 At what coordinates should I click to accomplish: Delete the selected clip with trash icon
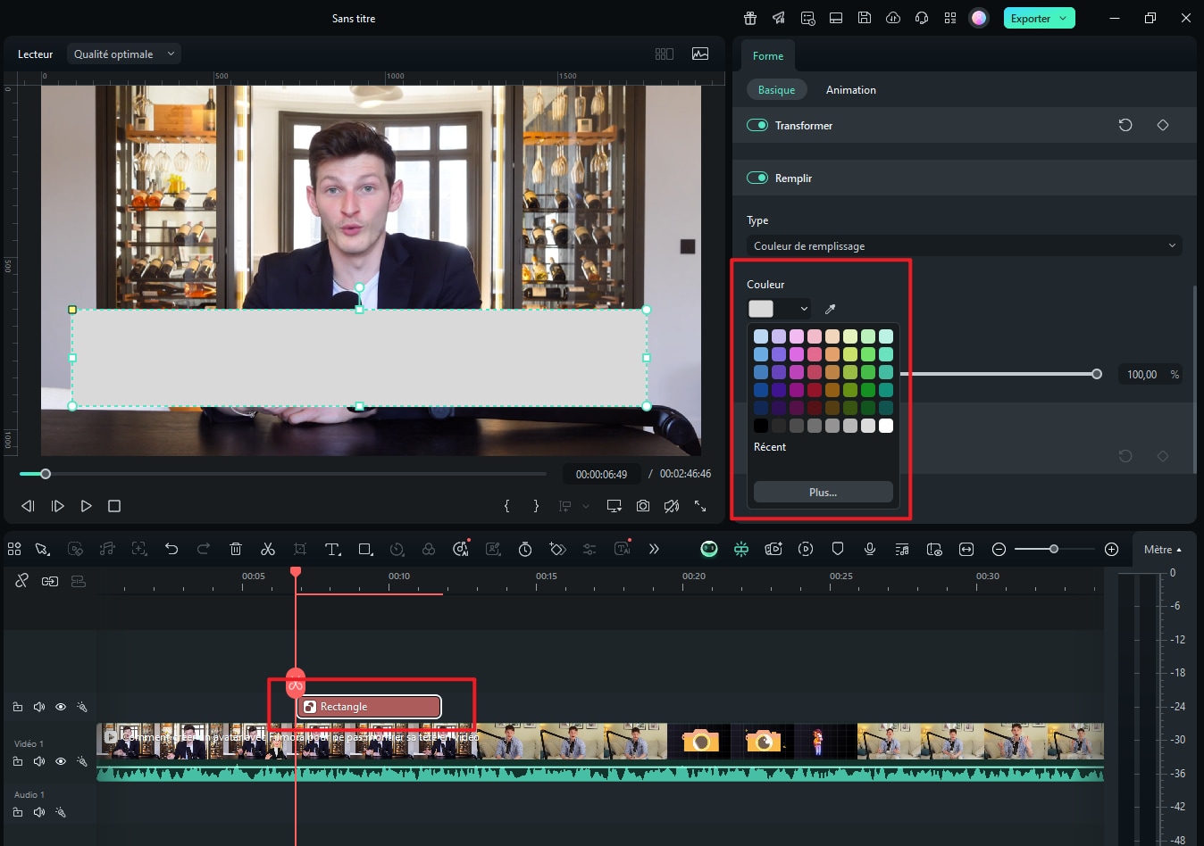coord(236,549)
